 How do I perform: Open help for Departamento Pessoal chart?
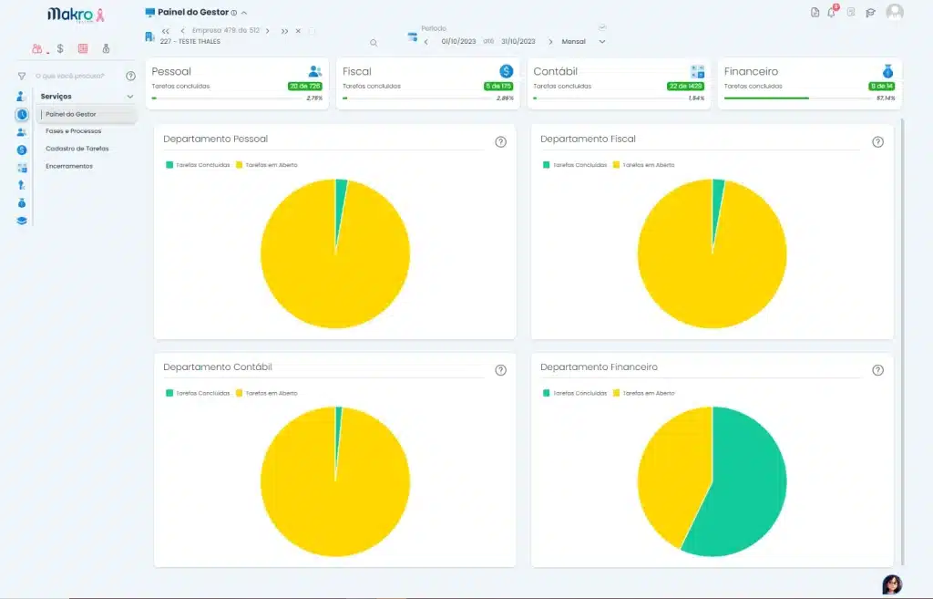click(x=501, y=141)
